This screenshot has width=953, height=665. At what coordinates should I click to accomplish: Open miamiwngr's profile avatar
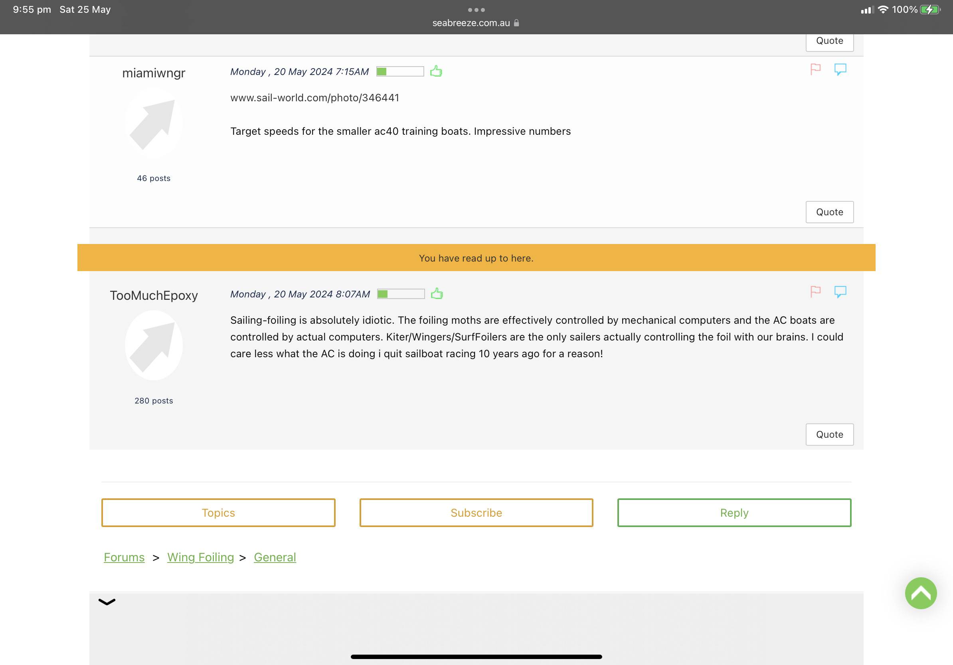(x=154, y=123)
